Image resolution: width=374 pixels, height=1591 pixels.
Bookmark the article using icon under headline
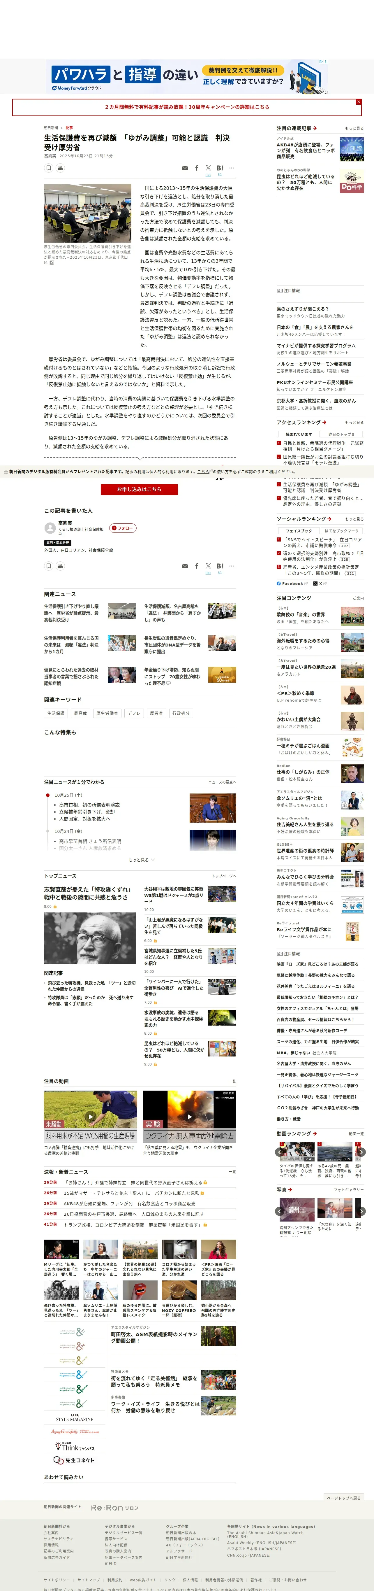click(48, 168)
